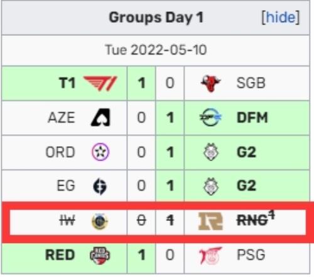Click the PSG team logo
Screen dimensions: 314x277
[x=210, y=256]
